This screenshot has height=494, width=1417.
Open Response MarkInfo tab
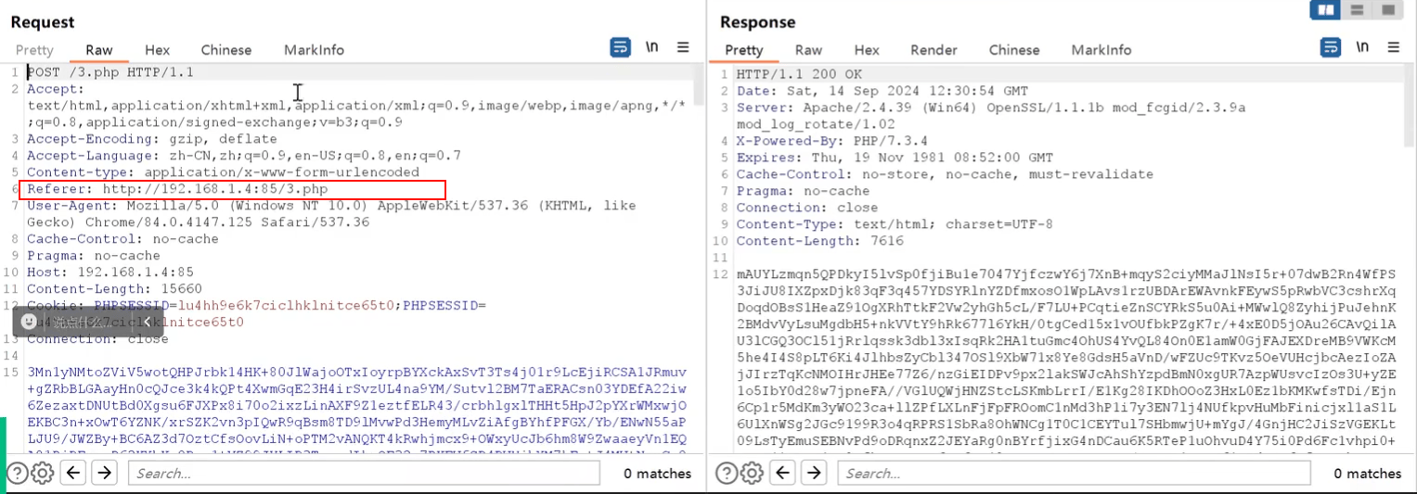coord(1101,50)
